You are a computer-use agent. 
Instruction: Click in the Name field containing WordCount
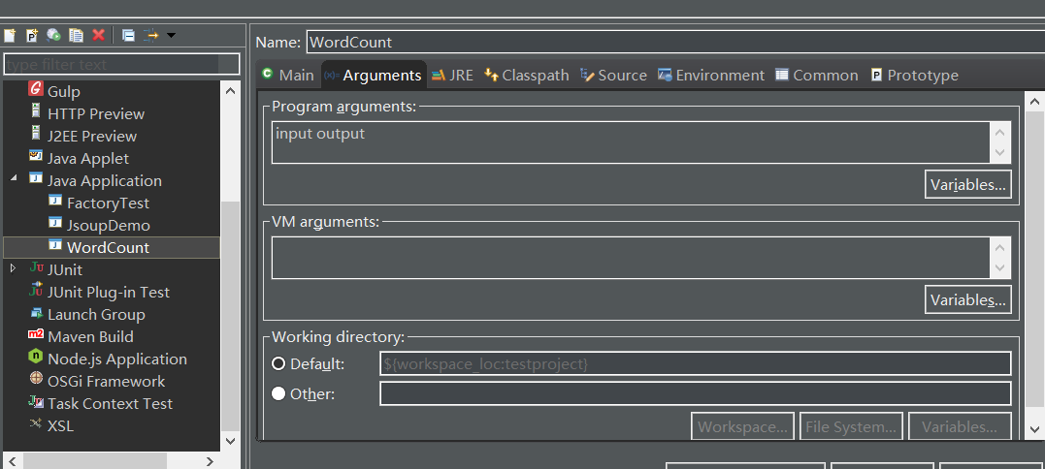[x=675, y=42]
